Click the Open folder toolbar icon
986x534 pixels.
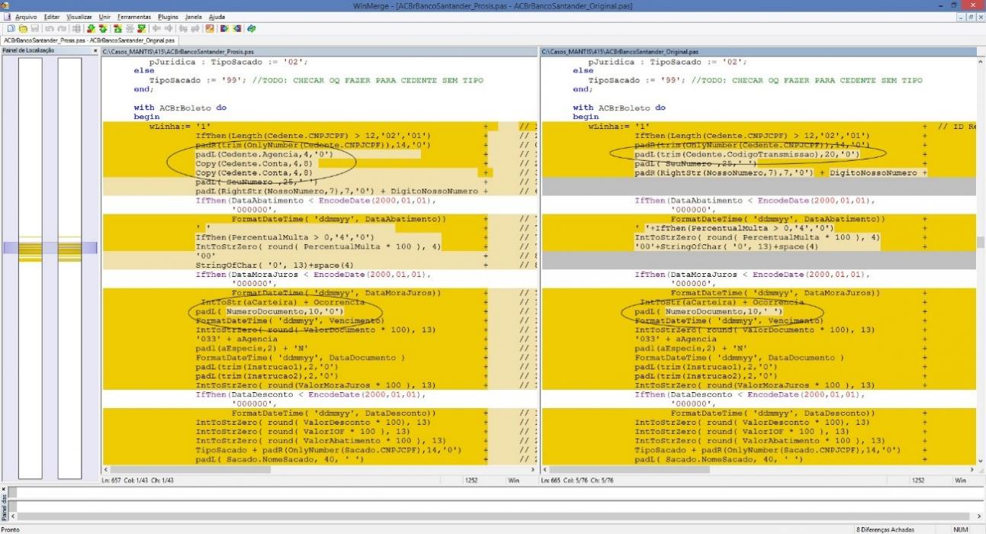point(23,28)
